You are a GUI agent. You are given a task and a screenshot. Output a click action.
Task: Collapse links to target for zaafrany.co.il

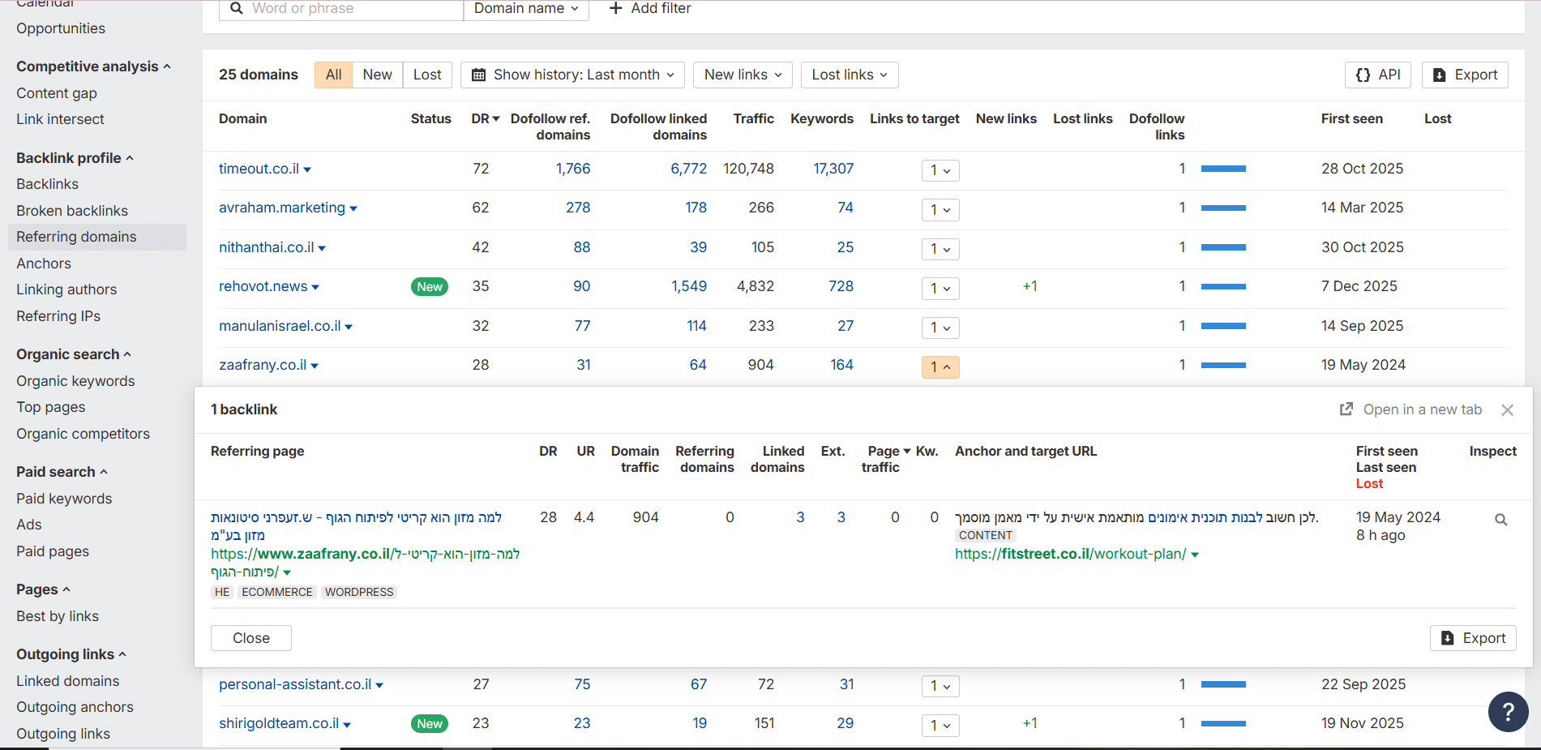[x=940, y=367]
